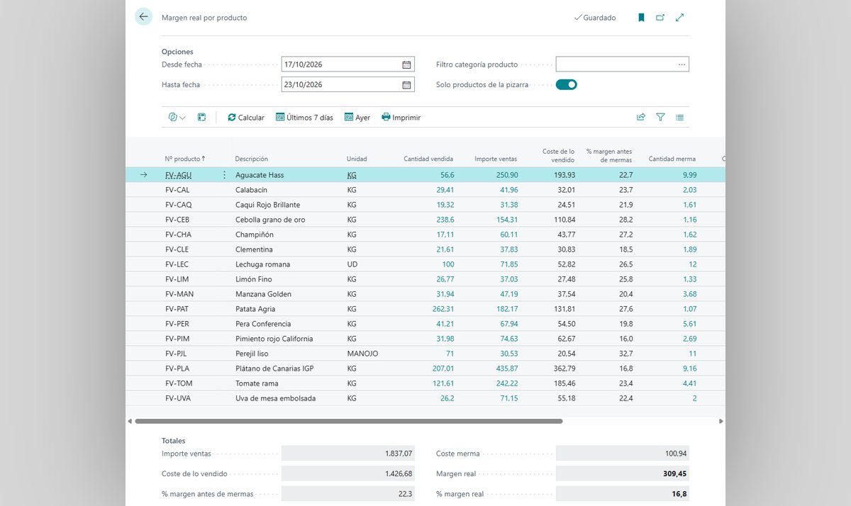
Task: Open Filtro categoría producto lookup ellipsis
Action: [x=682, y=64]
